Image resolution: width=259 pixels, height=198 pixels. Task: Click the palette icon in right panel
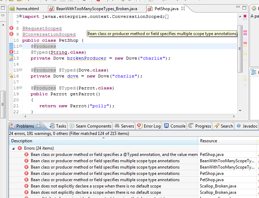pyautogui.click(x=253, y=8)
